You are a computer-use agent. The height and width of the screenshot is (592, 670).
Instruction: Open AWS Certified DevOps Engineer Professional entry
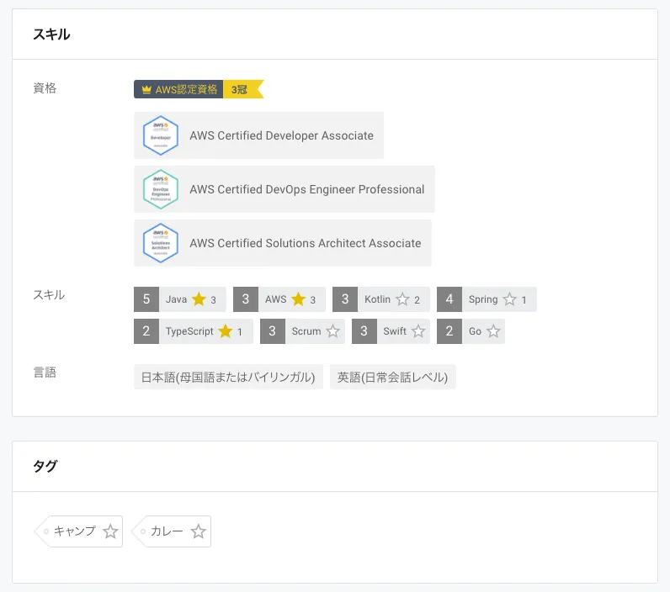coord(284,189)
